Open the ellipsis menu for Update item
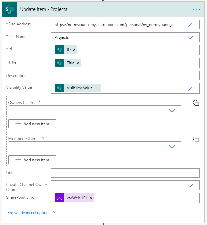The width and height of the screenshot is (207, 225). click(197, 9)
